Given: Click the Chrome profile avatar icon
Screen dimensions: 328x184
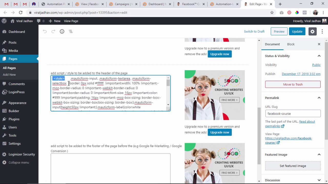Looking at the screenshot, I should [315, 13].
